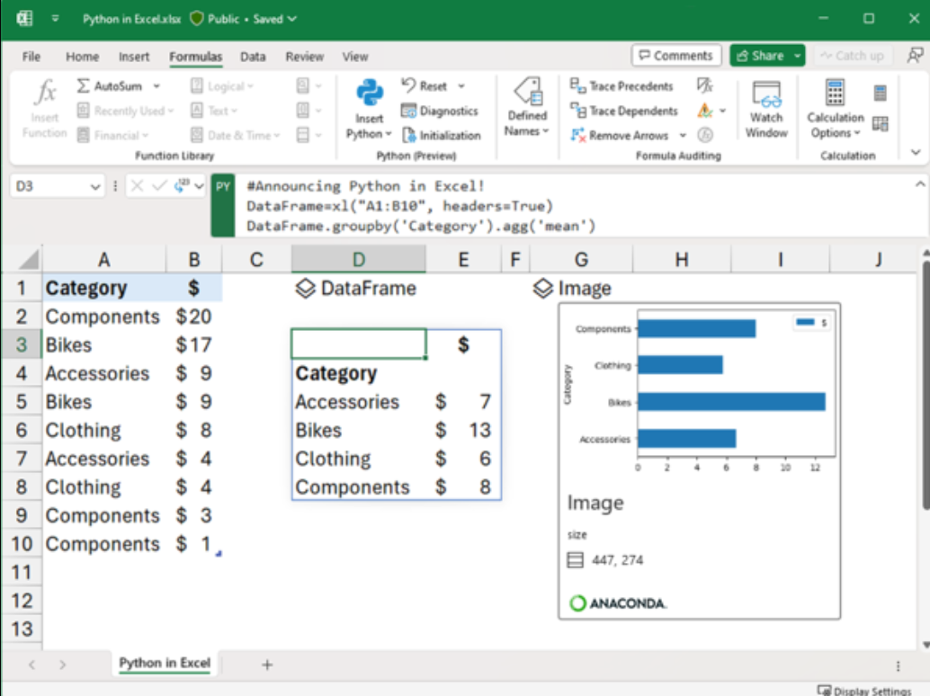Collapse the ribbon chevron
This screenshot has height=696, width=930.
[916, 152]
